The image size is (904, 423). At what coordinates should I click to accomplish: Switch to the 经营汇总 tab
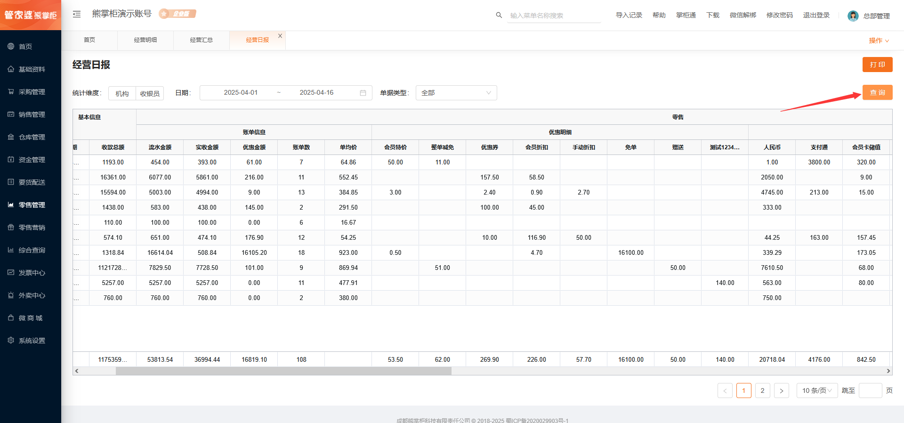pos(202,40)
